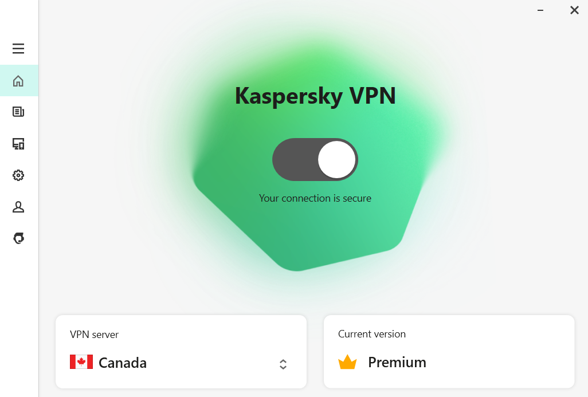Go to the Home icon in the sidebar
Image resolution: width=588 pixels, height=397 pixels.
click(x=18, y=81)
